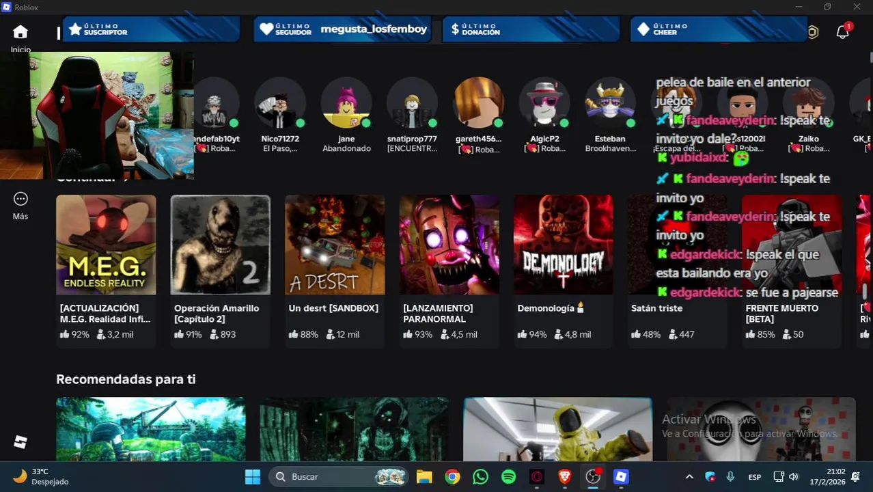Image resolution: width=873 pixels, height=492 pixels.
Task: Open friend AlgicP2's avatar
Action: [x=544, y=103]
